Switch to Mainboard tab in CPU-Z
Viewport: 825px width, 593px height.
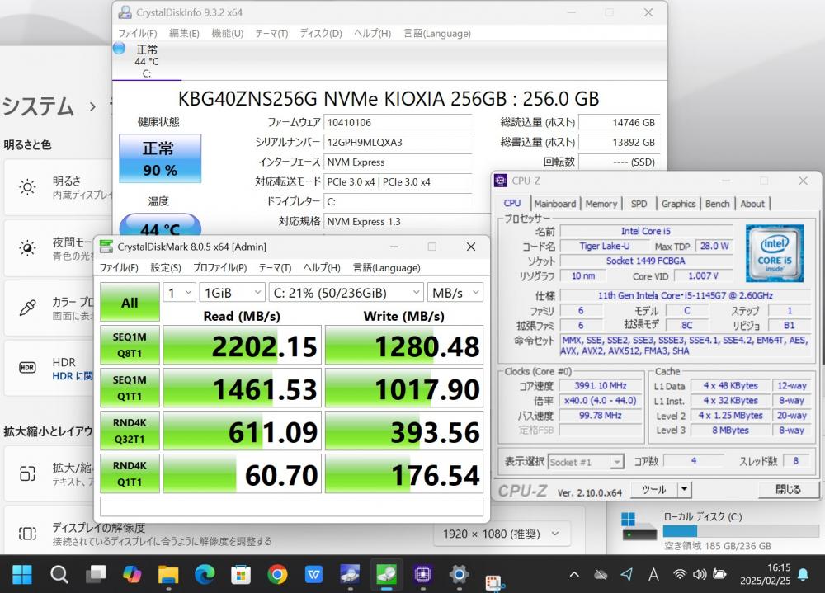pos(554,204)
